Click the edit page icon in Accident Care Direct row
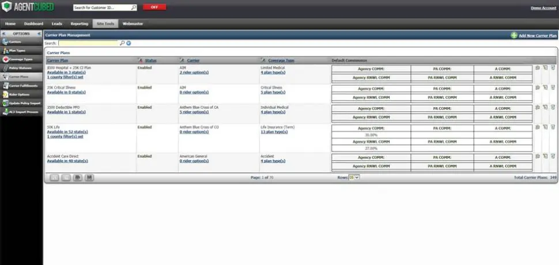559x265 pixels. click(x=545, y=156)
